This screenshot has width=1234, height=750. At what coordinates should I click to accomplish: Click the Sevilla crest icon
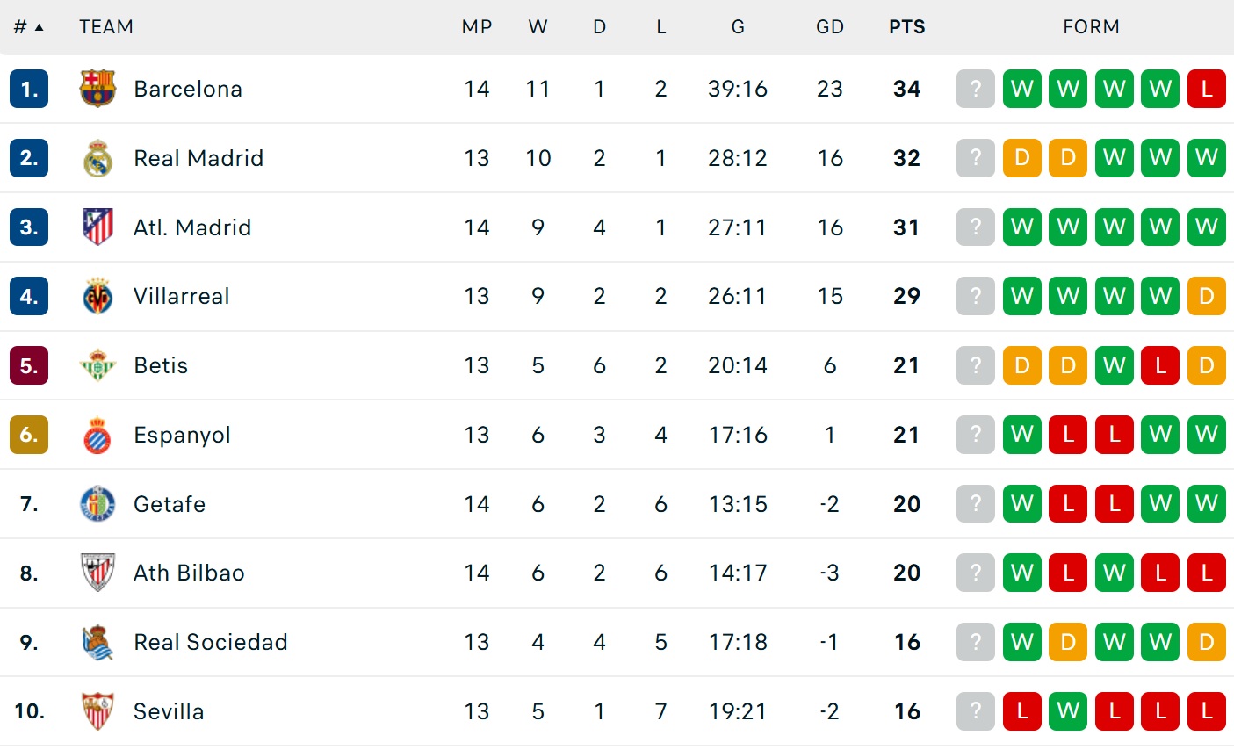[x=97, y=711]
